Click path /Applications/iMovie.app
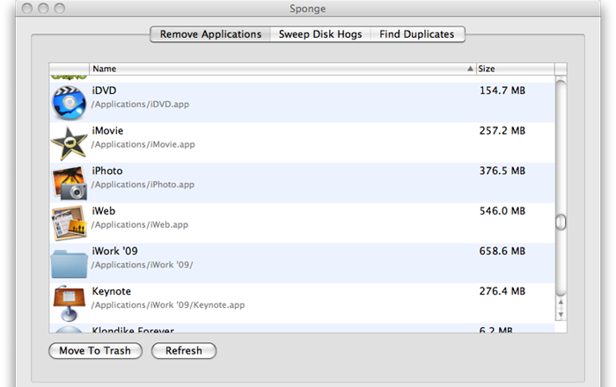616x387 pixels. 143,144
